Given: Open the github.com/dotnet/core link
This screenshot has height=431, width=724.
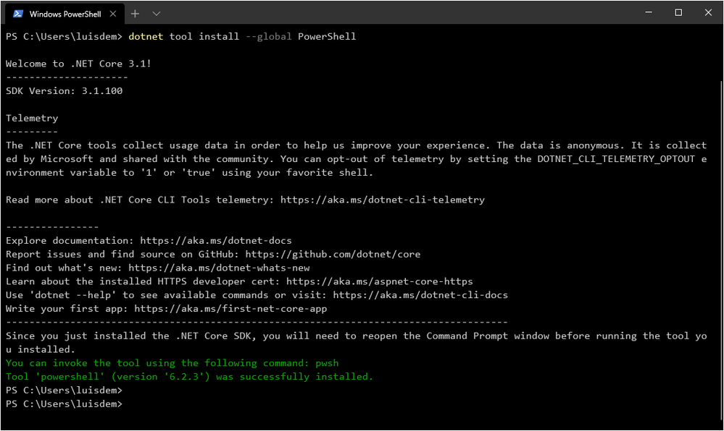Looking at the screenshot, I should click(x=333, y=254).
